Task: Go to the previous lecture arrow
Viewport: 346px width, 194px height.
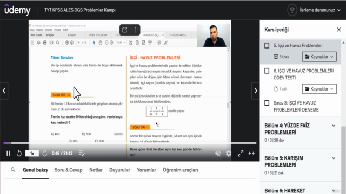Action: (4, 91)
